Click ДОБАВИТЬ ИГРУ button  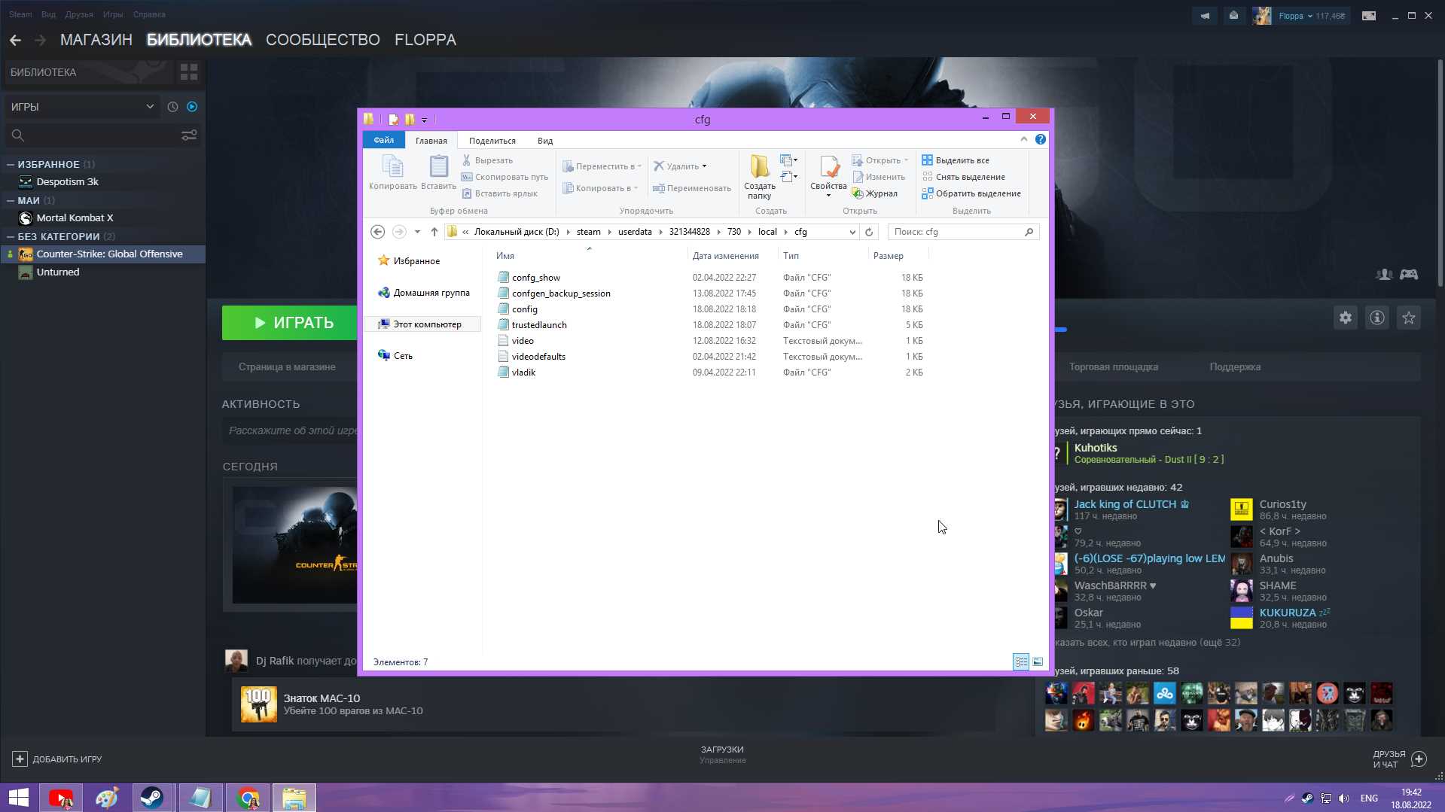(x=57, y=759)
